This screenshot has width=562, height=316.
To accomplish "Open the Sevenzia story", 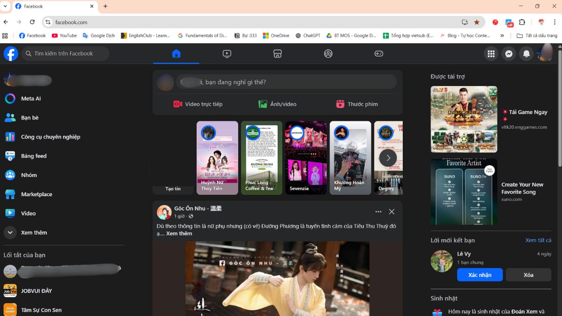I will [306, 158].
